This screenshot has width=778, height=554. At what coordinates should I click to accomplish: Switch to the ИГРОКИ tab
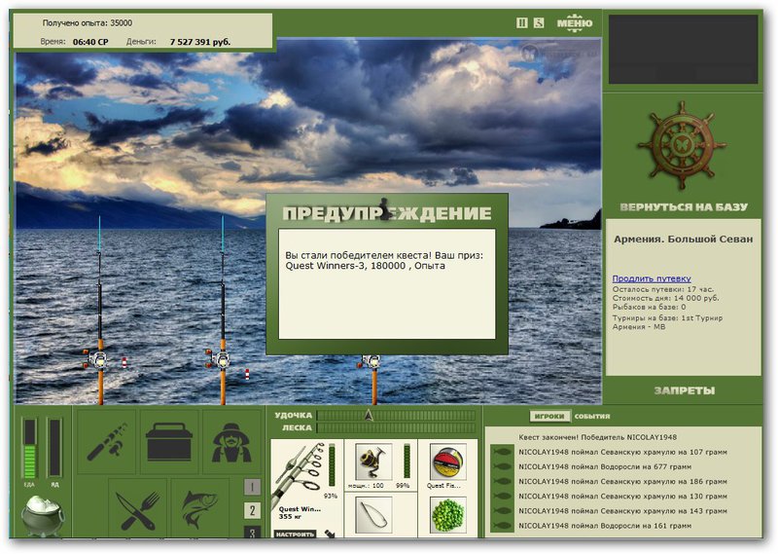click(x=549, y=416)
